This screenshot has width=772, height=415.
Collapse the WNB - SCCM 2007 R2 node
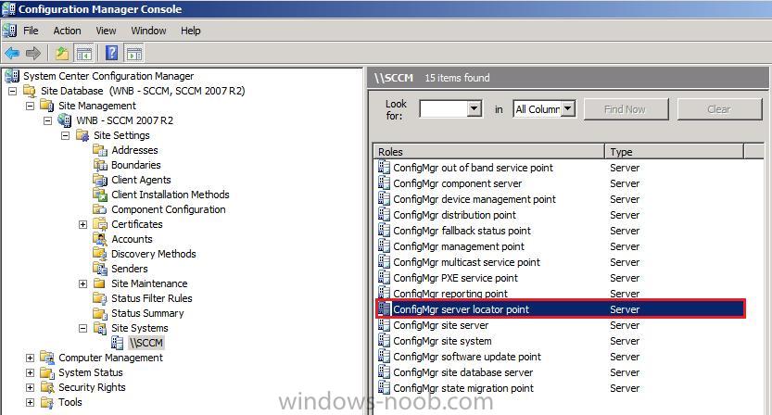(x=47, y=120)
